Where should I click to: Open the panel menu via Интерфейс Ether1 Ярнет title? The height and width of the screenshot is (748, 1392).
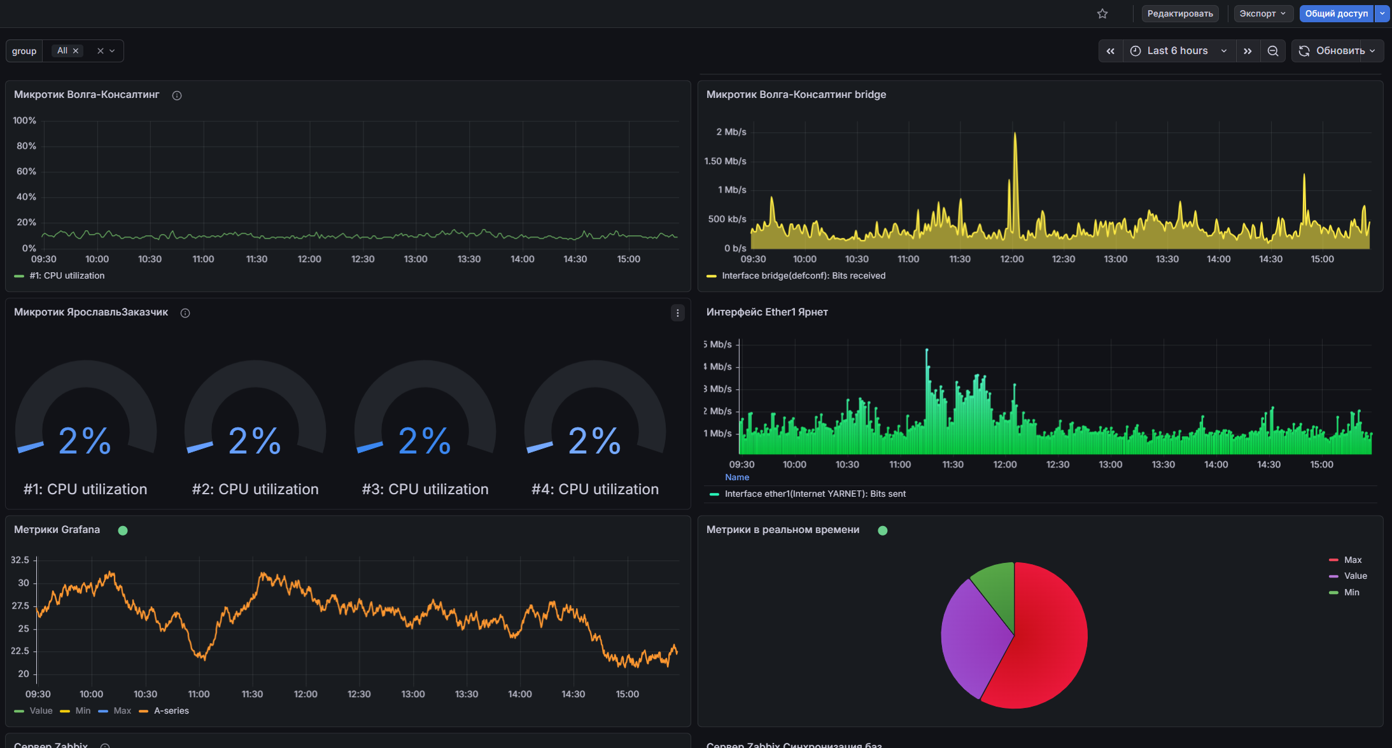tap(766, 312)
